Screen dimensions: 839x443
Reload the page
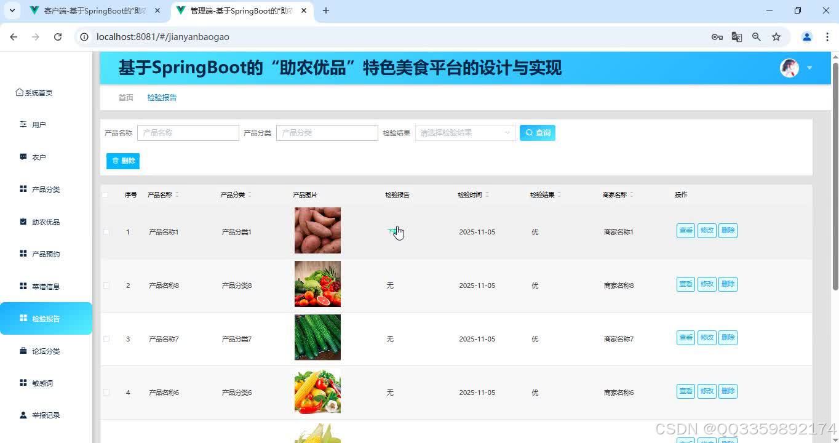coord(58,37)
